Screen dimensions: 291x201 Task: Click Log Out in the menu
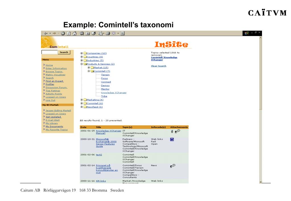[x=50, y=100]
